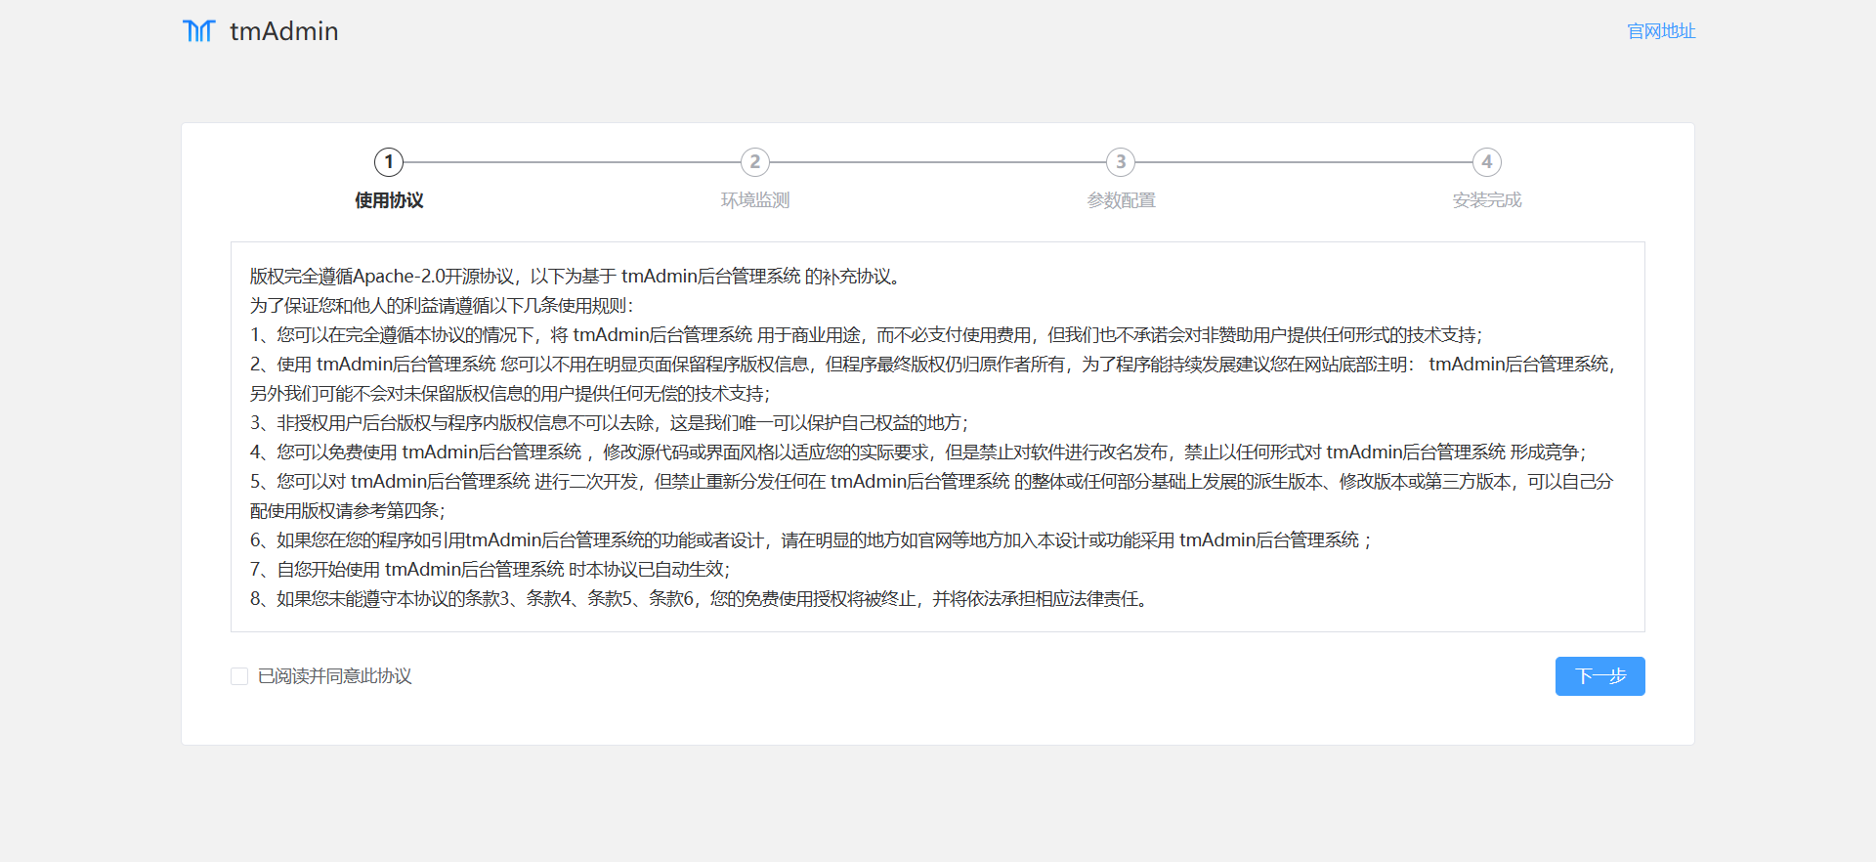Open the 官网地址 link
This screenshot has width=1876, height=862.
click(x=1661, y=31)
